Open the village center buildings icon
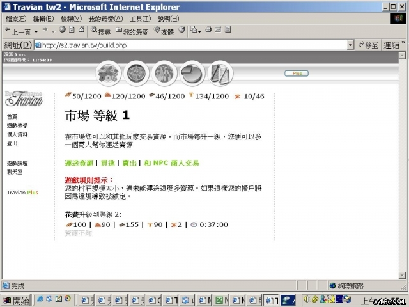 pyautogui.click(x=136, y=74)
